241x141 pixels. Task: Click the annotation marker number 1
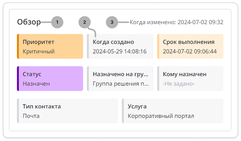[x=57, y=22]
